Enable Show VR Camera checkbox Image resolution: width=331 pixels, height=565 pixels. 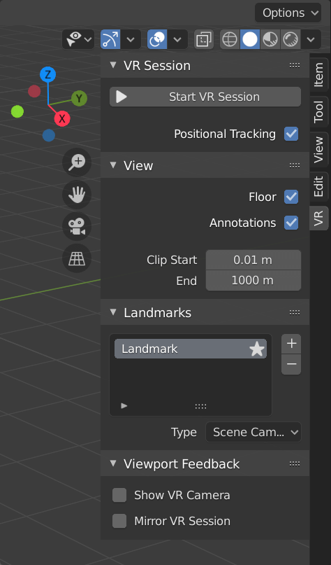point(119,495)
